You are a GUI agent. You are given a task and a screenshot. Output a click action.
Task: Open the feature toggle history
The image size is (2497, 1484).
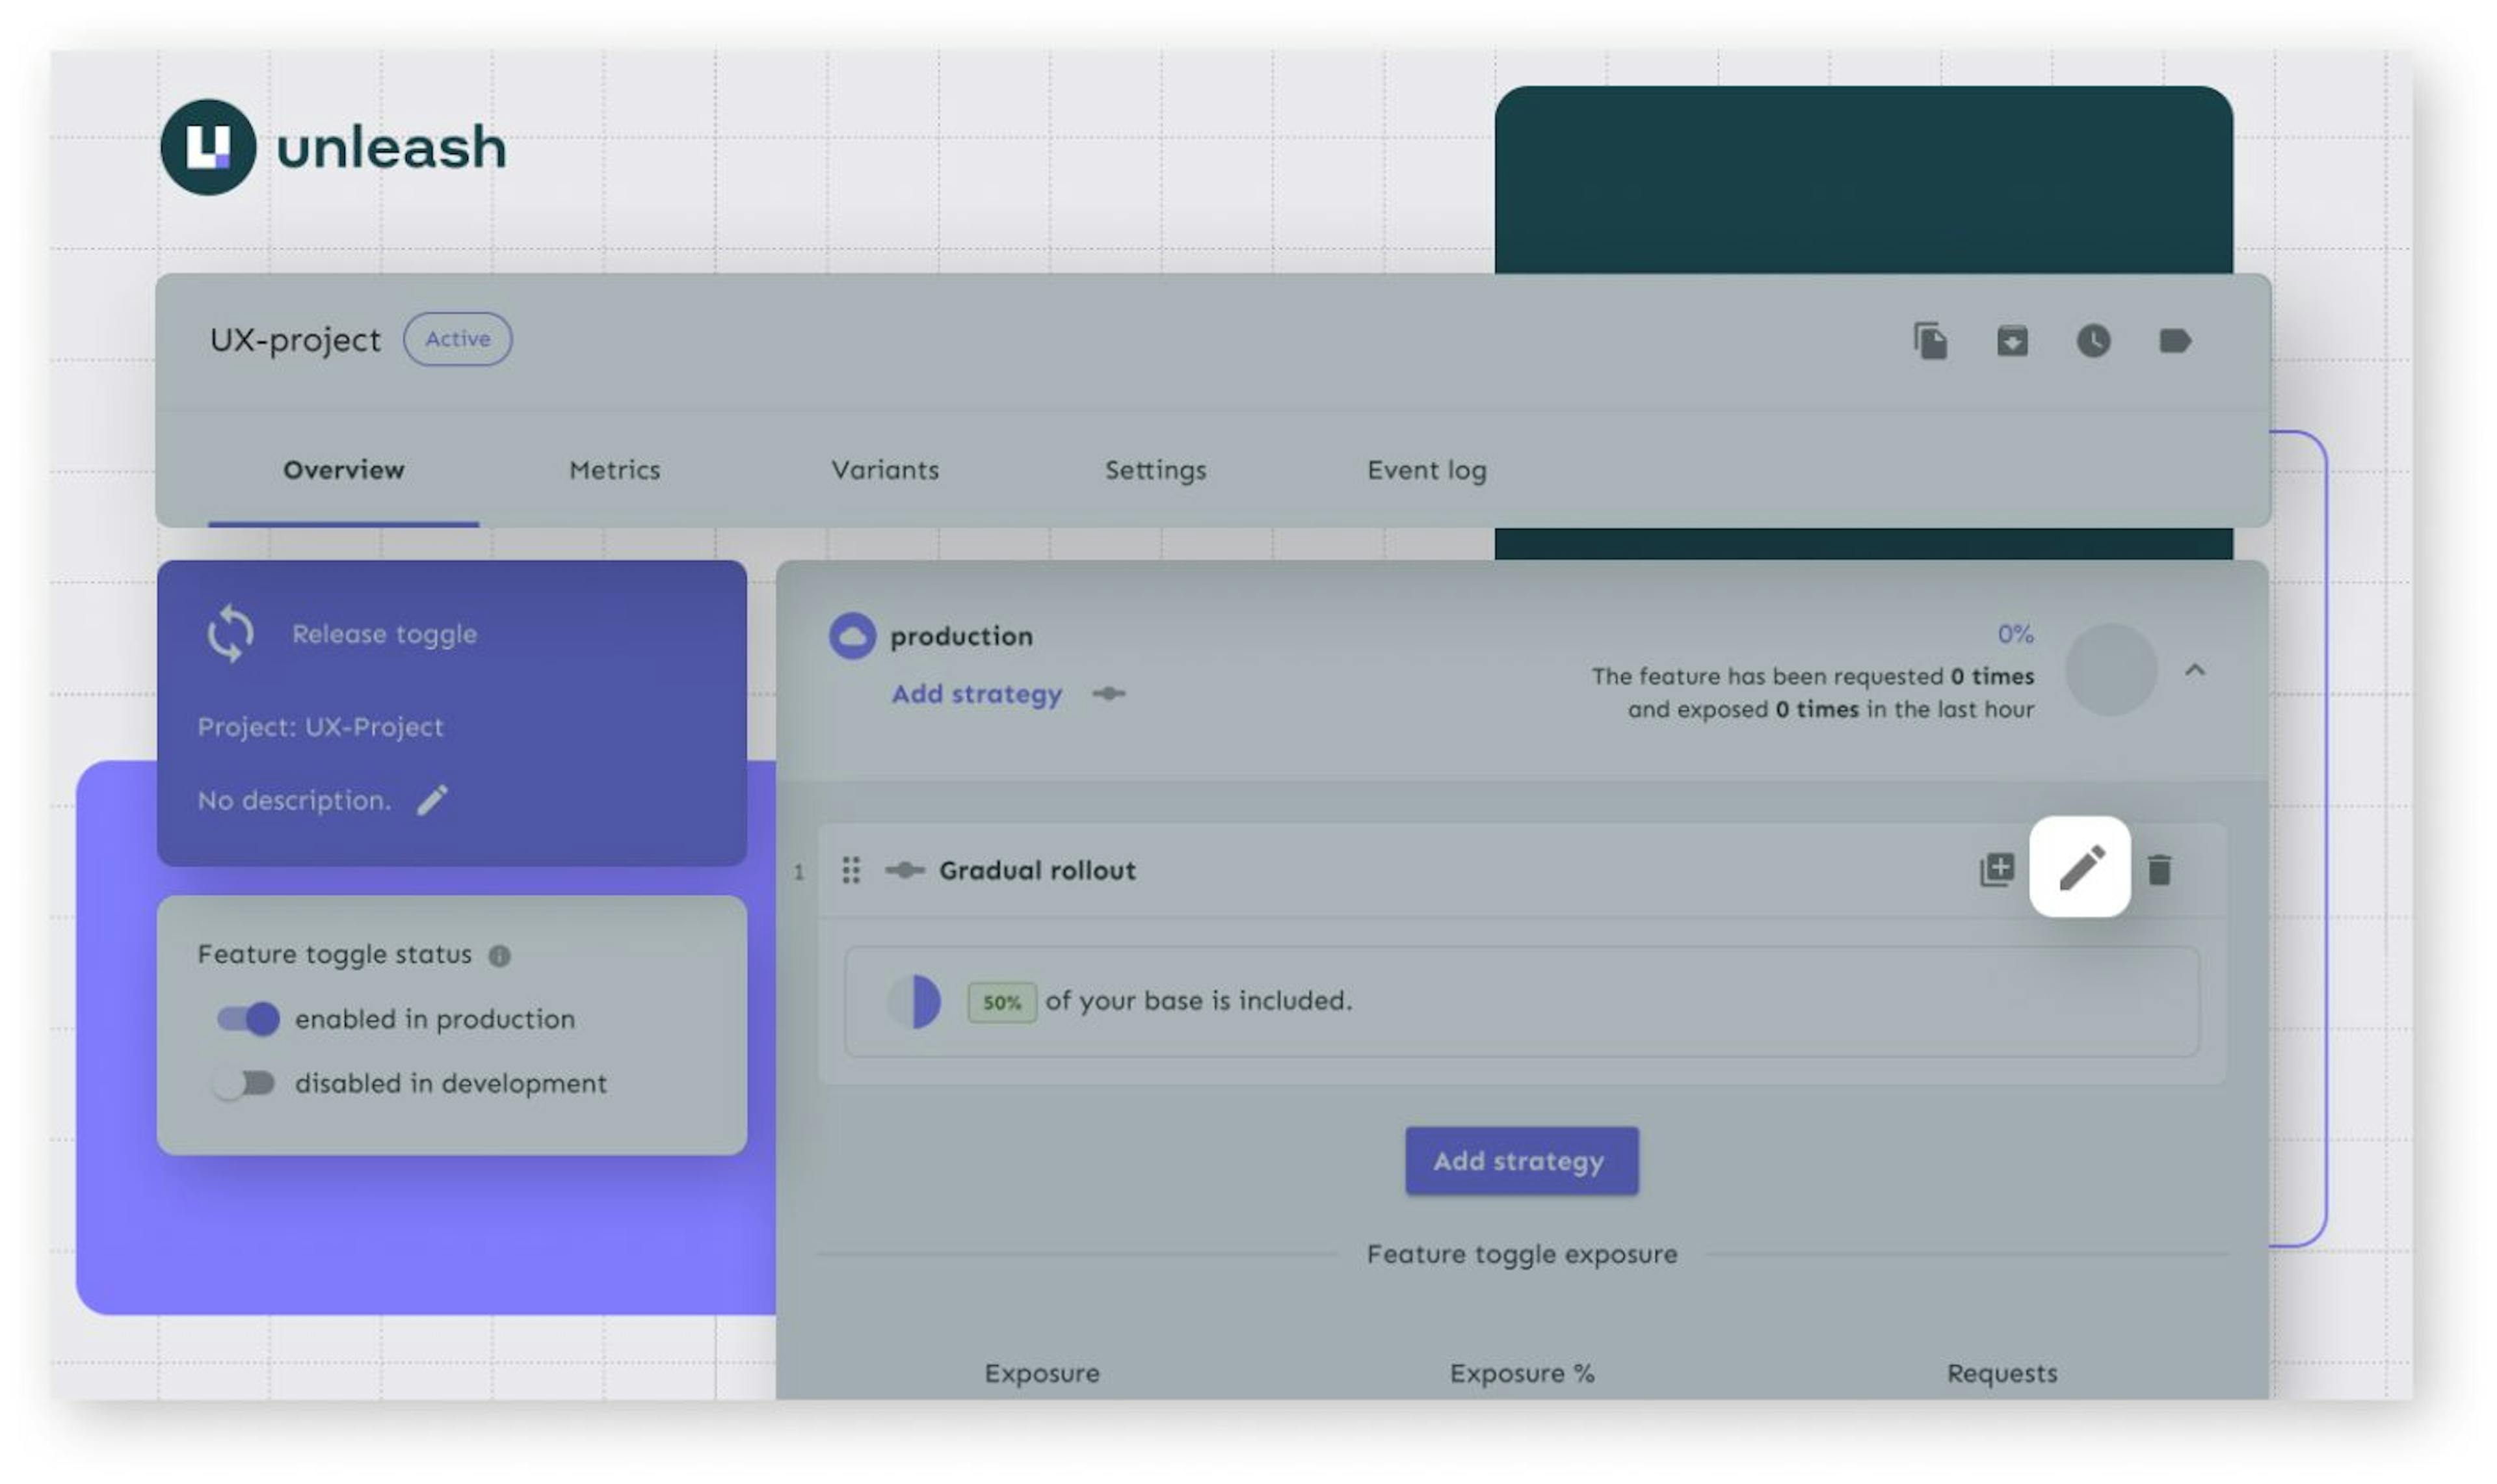pyautogui.click(x=2093, y=341)
